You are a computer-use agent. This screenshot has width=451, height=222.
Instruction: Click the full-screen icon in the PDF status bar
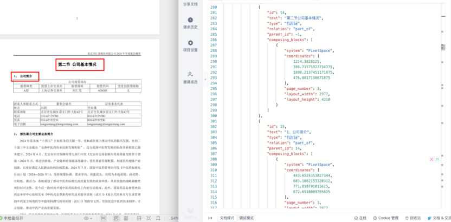pyautogui.click(x=149, y=218)
